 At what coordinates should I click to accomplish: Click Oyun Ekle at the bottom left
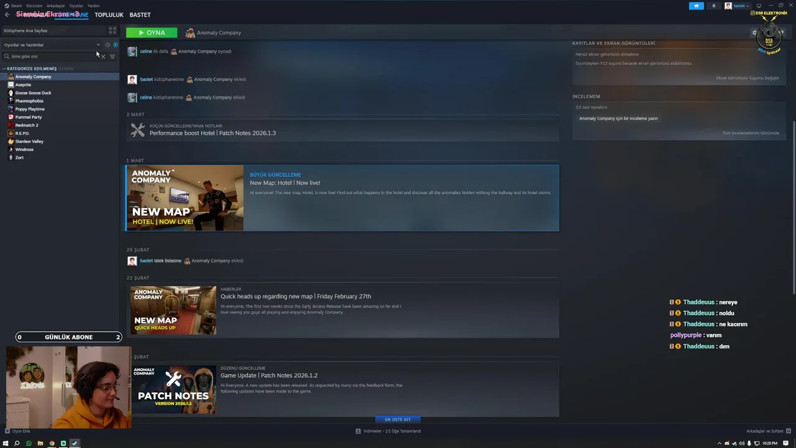[x=17, y=431]
